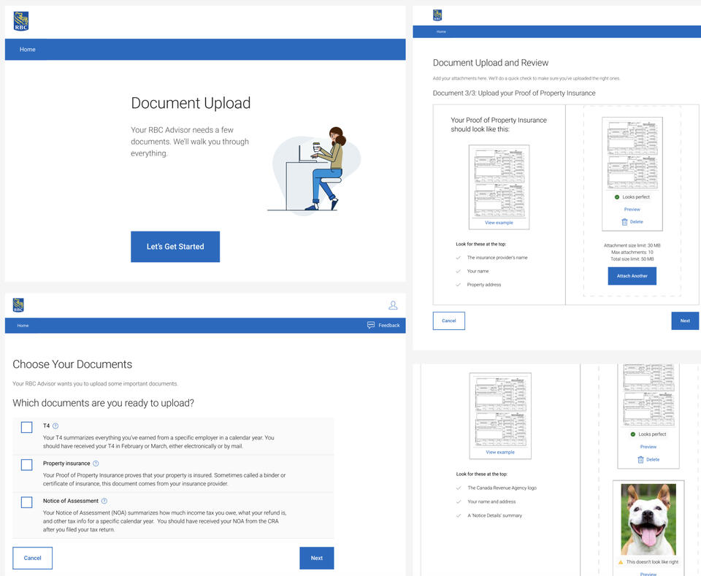Image resolution: width=701 pixels, height=576 pixels.
Task: Click the help icon beside T4
Action: pos(55,426)
